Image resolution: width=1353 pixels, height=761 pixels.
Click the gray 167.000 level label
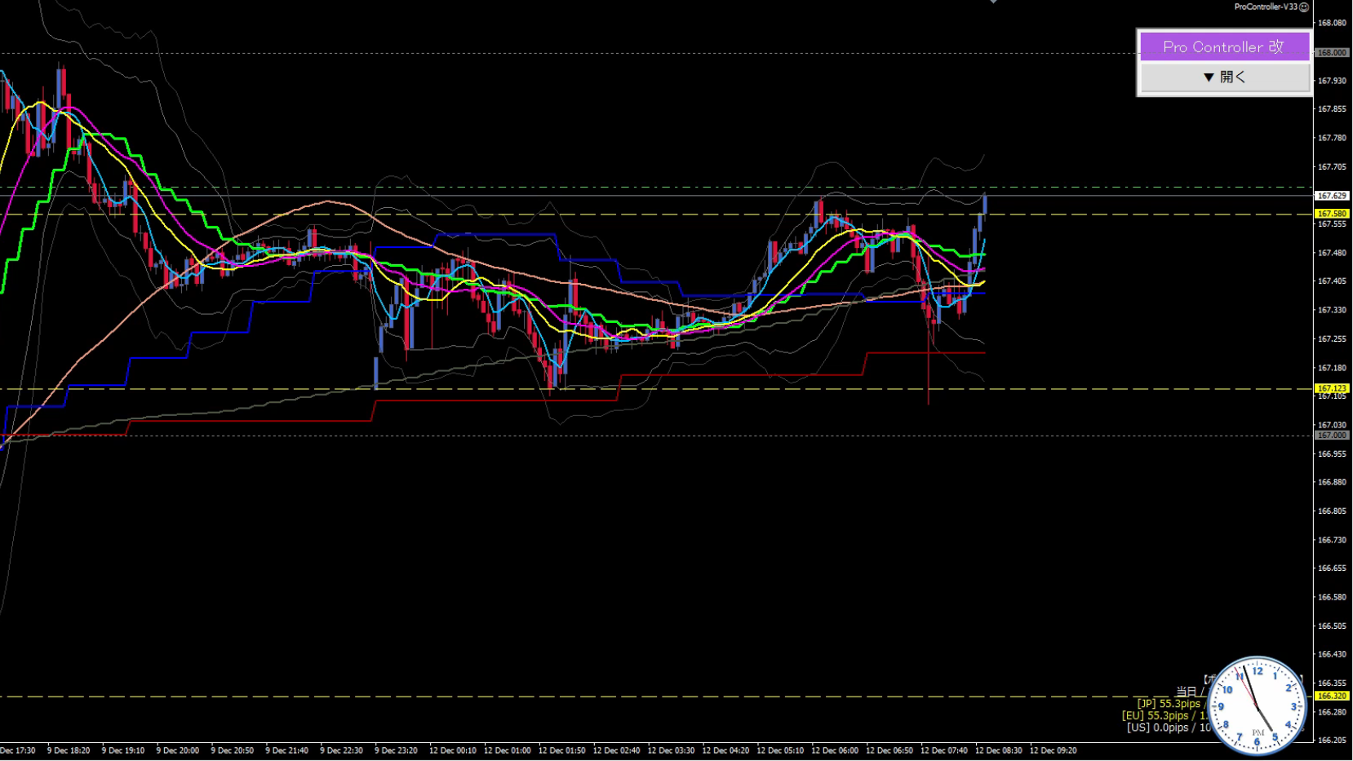pos(1332,435)
